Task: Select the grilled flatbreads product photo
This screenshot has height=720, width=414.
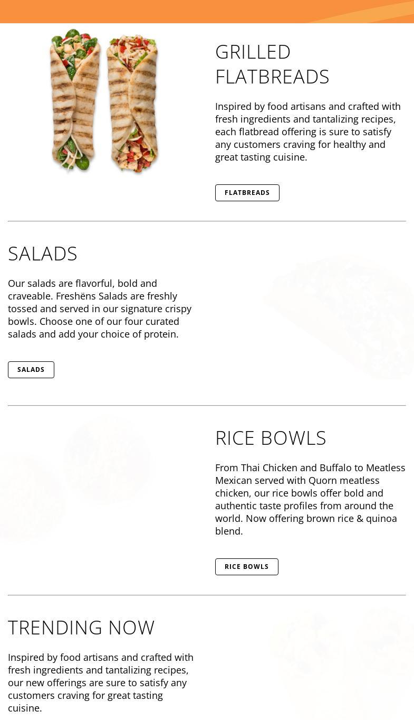Action: 103,102
